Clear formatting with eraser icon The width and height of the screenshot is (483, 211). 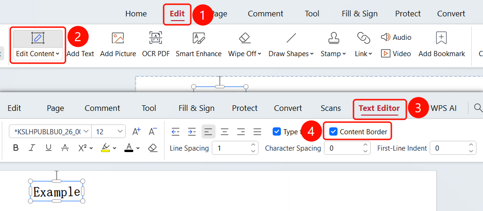coord(153,148)
